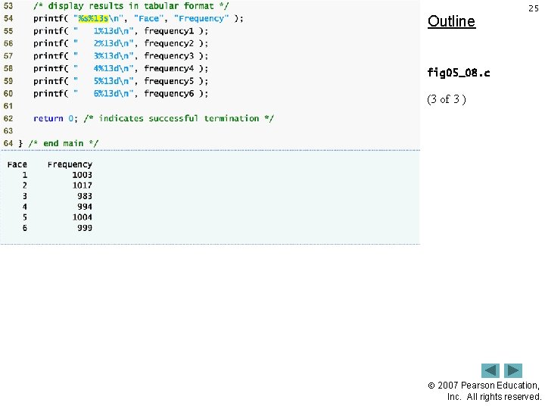Click line number 61
Viewport: 545px width, 409px height.
[8, 106]
